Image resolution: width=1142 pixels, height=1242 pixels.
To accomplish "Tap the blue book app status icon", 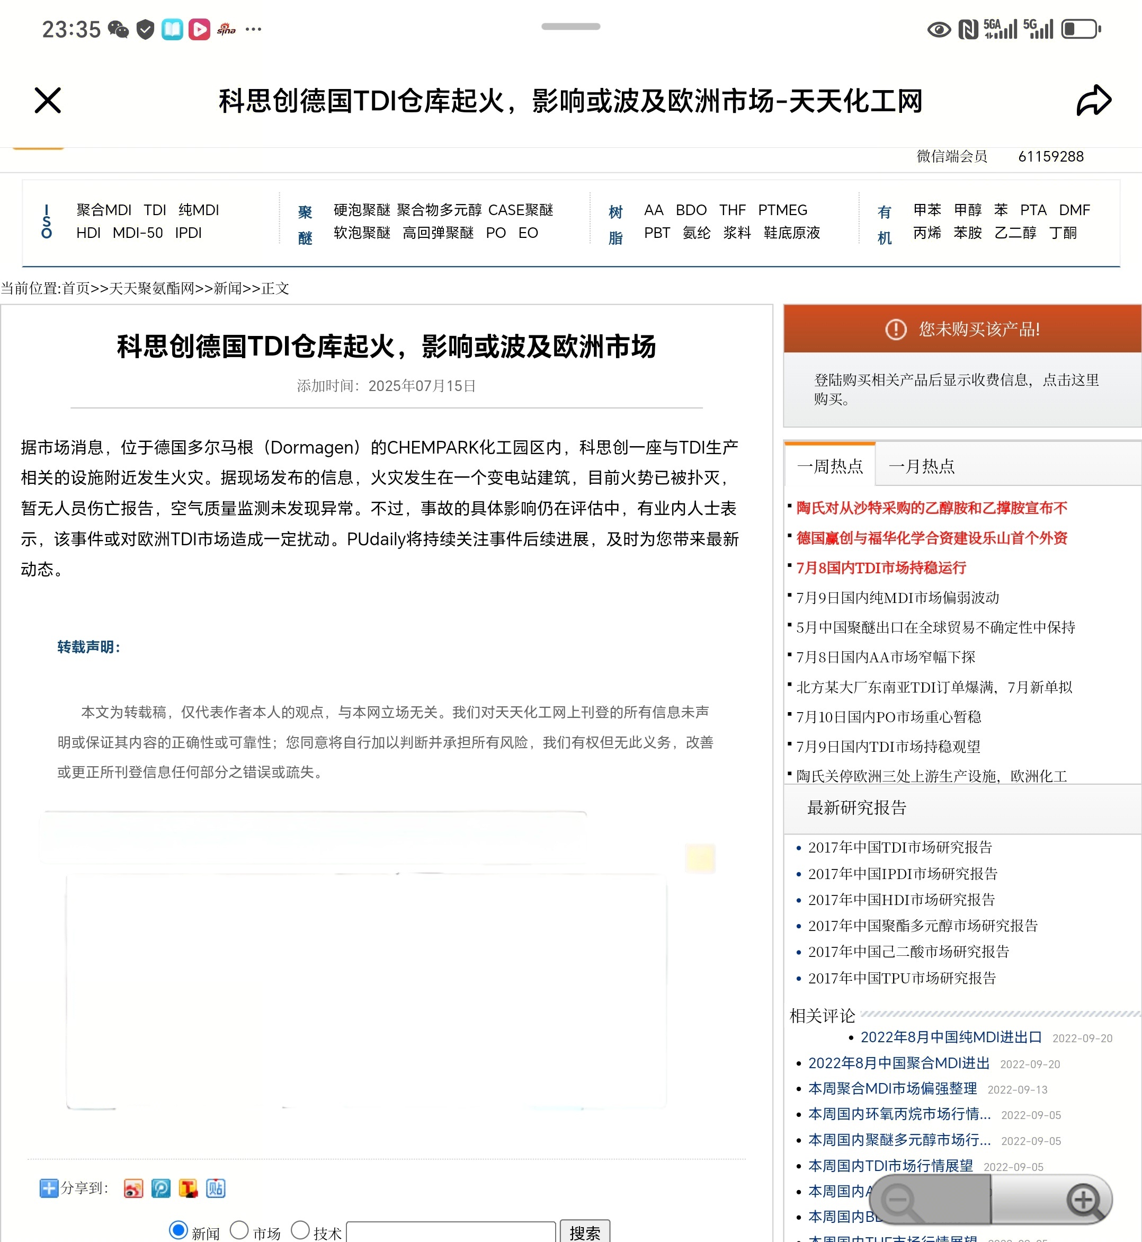I will [x=173, y=29].
